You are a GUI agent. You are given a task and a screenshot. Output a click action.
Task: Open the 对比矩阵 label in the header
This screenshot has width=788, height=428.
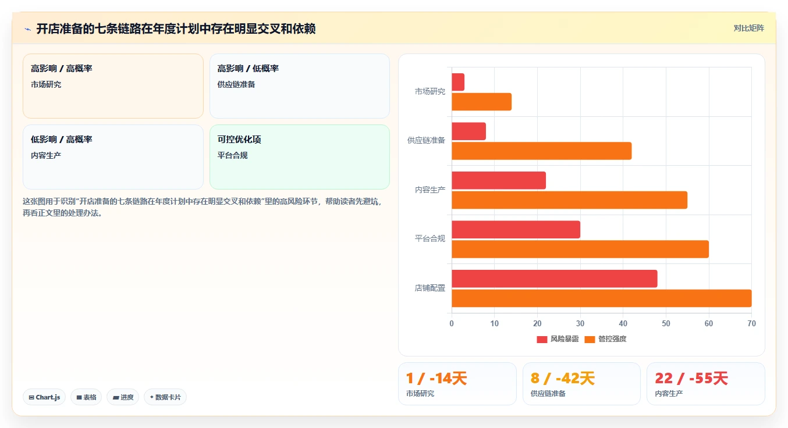click(749, 28)
